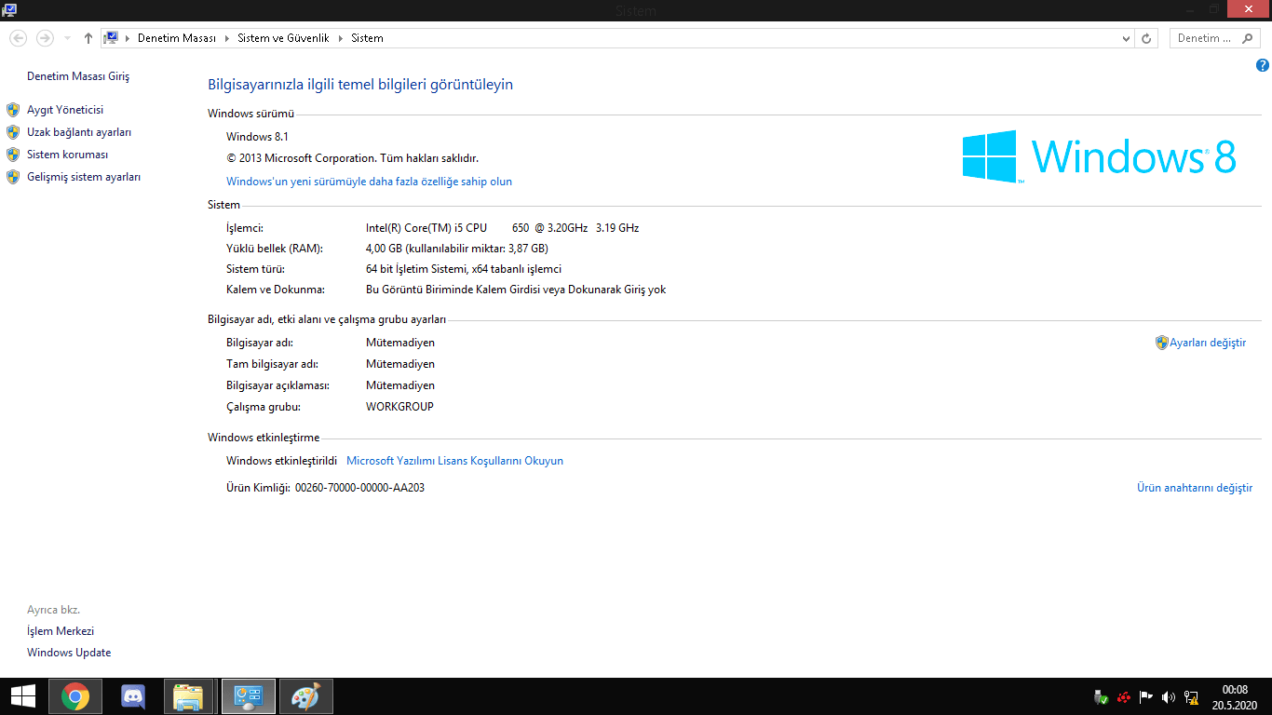This screenshot has width=1272, height=715.
Task: Go to Denetim Masası breadcrumb
Action: pyautogui.click(x=177, y=38)
